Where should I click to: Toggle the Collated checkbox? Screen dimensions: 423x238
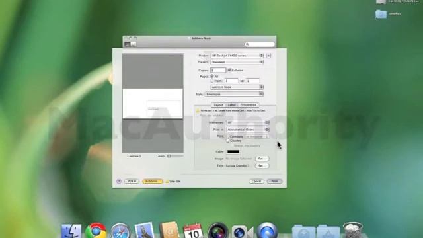coord(229,70)
